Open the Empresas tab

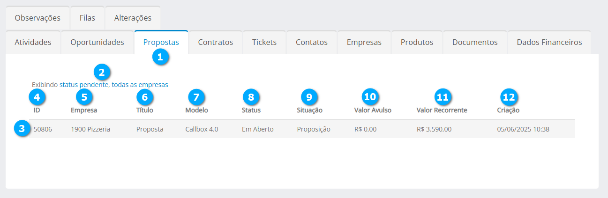(x=364, y=42)
